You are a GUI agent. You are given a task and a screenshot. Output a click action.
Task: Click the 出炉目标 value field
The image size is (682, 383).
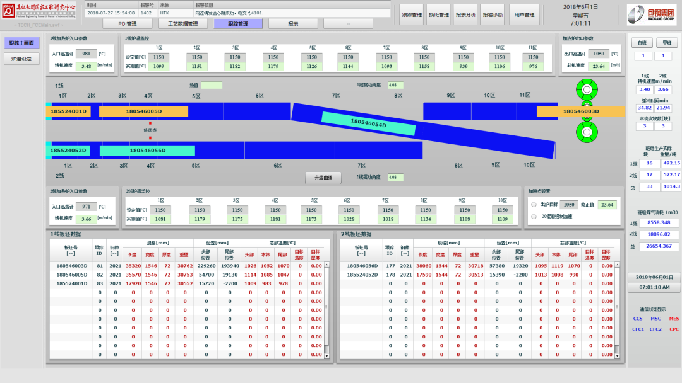pyautogui.click(x=570, y=205)
